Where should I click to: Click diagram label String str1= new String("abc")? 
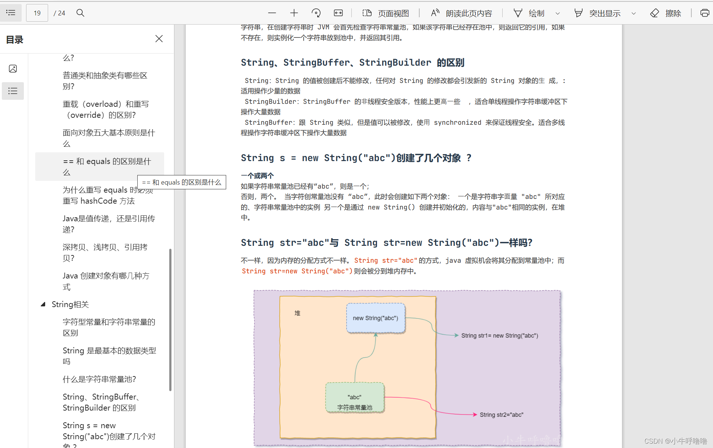(500, 335)
